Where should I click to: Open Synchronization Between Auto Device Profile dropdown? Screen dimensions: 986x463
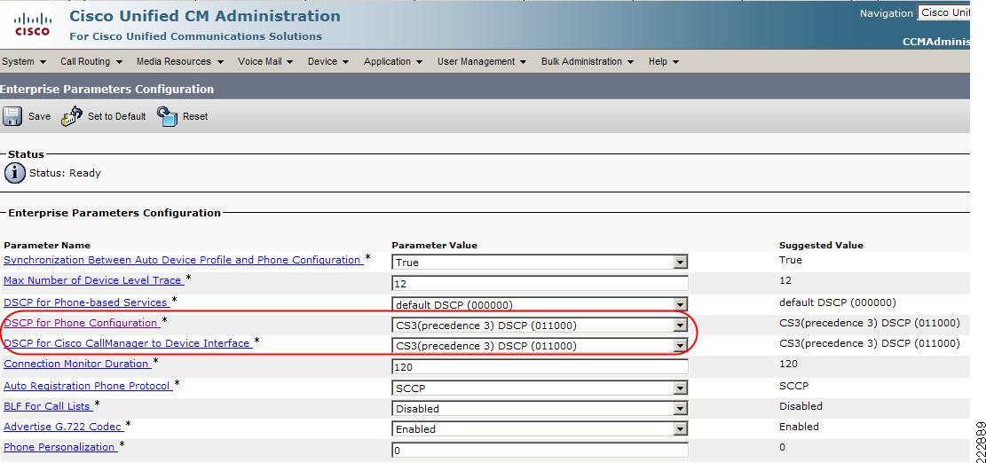pyautogui.click(x=540, y=262)
